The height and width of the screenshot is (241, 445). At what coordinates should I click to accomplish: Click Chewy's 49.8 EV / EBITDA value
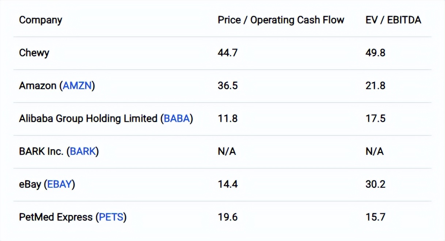(375, 53)
